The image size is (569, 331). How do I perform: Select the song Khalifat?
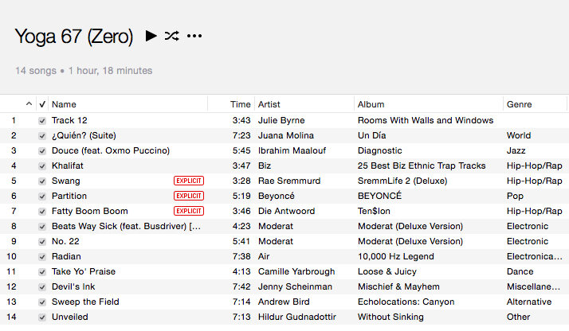68,165
